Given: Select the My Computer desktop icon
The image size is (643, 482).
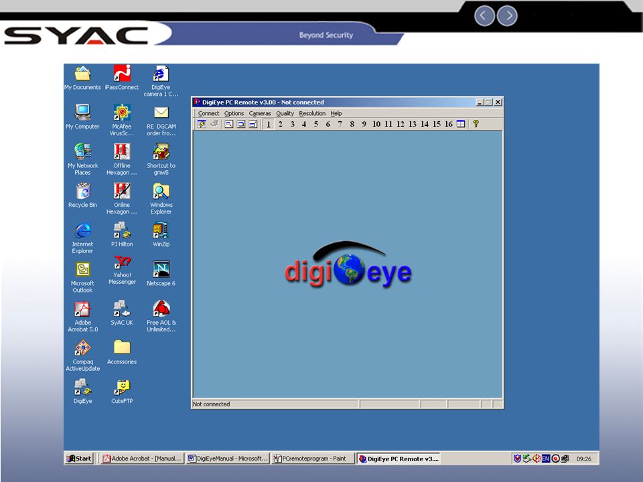Looking at the screenshot, I should 82,116.
